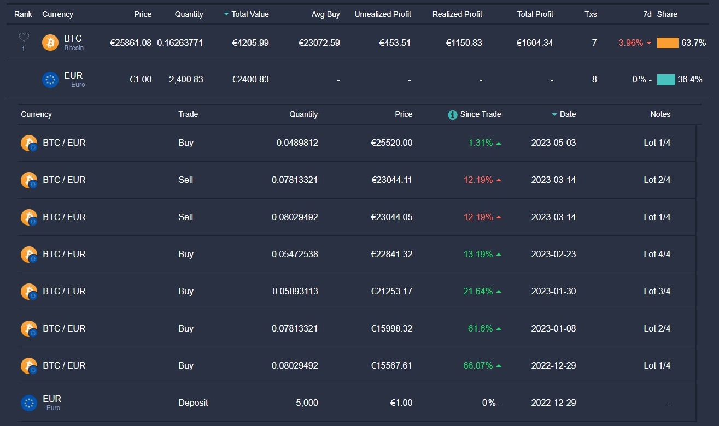Sort trades by Quantity column header
Image resolution: width=719 pixels, height=426 pixels.
coord(303,114)
